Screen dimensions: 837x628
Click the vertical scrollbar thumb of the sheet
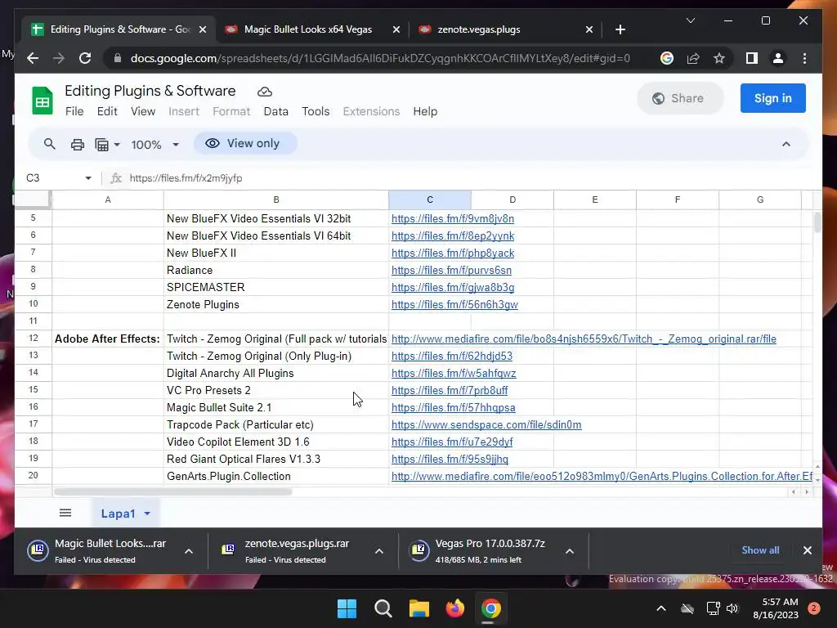point(817,222)
